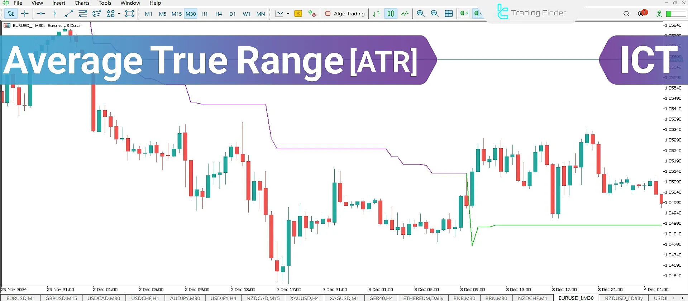
Task: Zoom out of the chart
Action: coord(435,14)
